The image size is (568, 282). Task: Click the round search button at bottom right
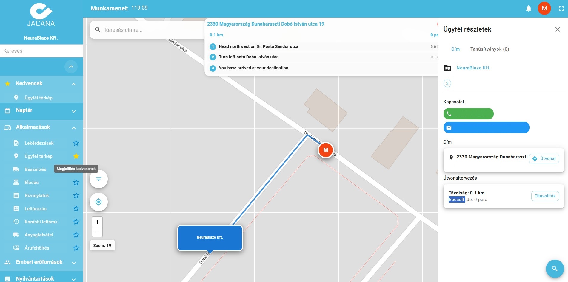555,269
